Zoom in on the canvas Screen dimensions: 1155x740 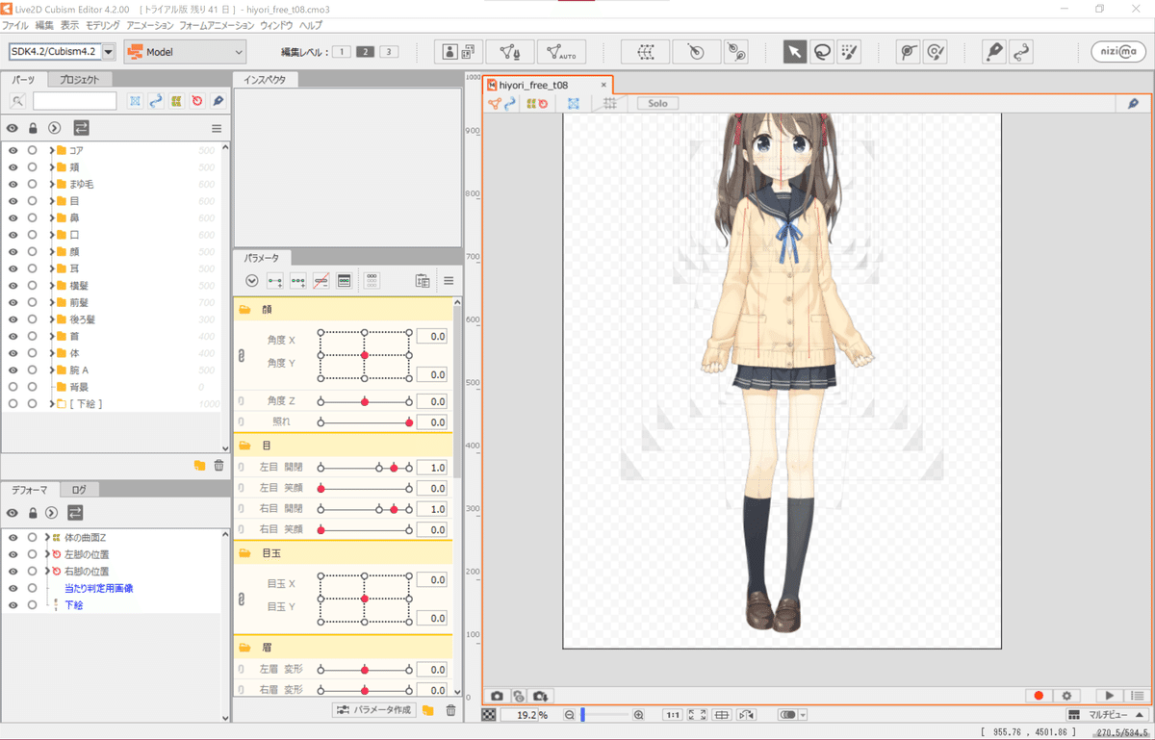click(639, 715)
